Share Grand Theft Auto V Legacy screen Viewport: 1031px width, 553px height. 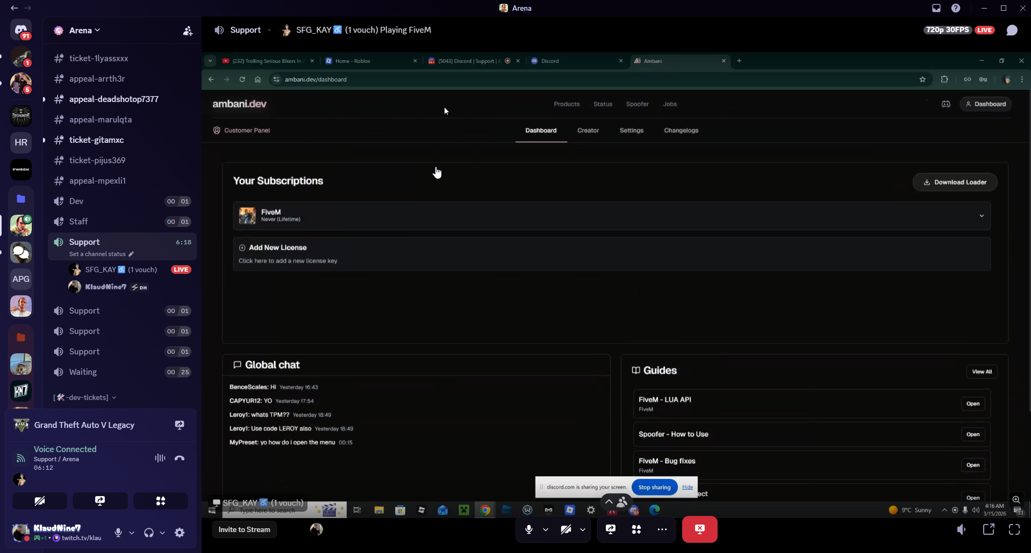(180, 425)
